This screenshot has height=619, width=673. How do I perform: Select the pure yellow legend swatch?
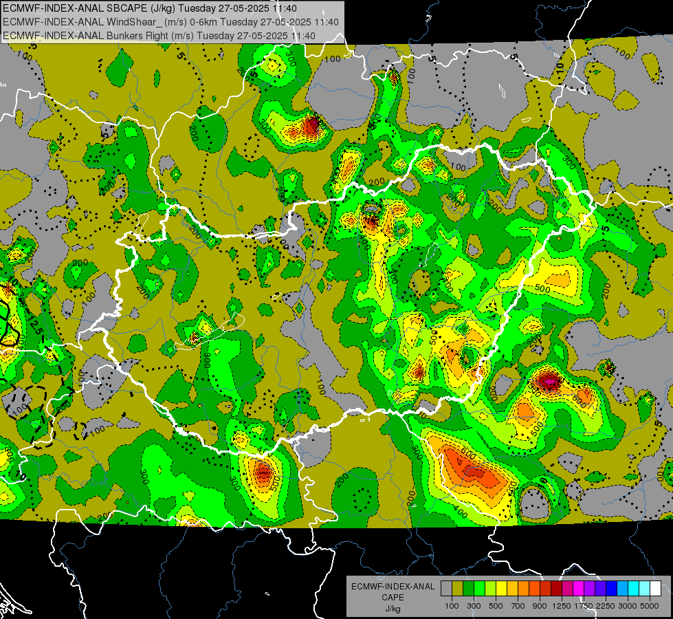(x=501, y=589)
